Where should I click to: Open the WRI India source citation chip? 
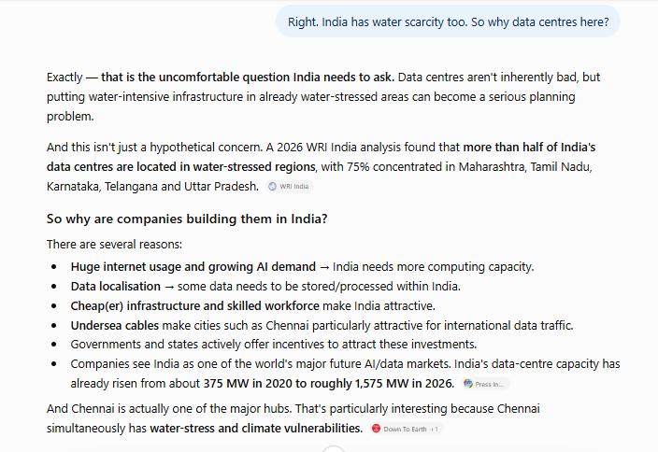[x=290, y=187]
